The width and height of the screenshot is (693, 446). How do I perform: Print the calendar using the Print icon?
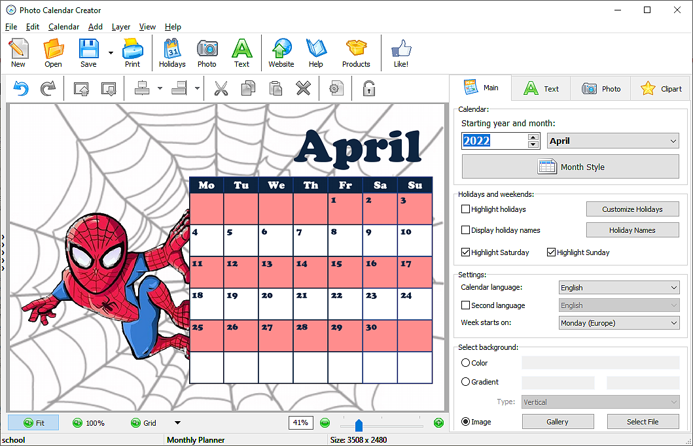132,53
